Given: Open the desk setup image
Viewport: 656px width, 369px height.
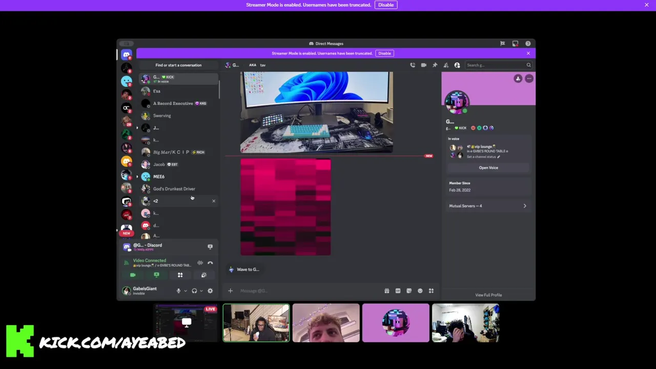Looking at the screenshot, I should tap(317, 112).
